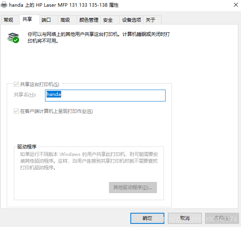Switch to the 设备选项 tab
Viewport: 241px width, 227px height.
[x=132, y=20]
